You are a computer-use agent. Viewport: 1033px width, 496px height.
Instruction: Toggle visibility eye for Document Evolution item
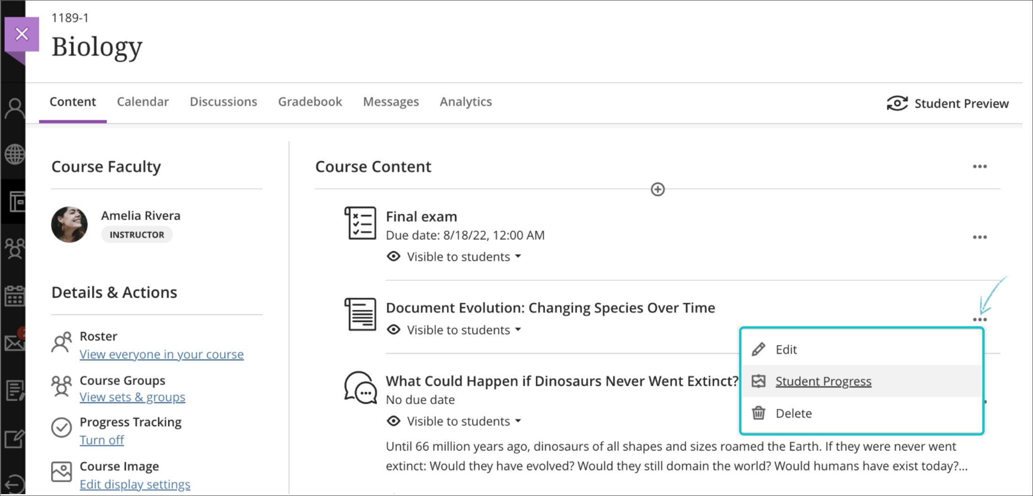pyautogui.click(x=393, y=330)
